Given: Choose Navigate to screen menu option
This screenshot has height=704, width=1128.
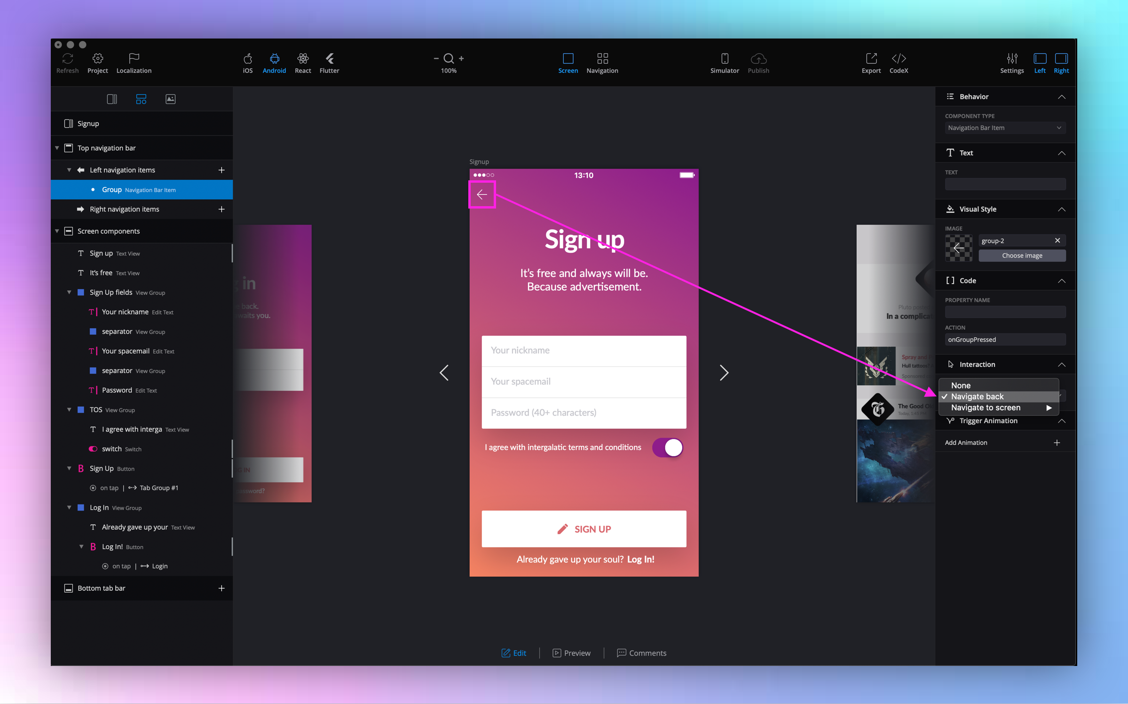Looking at the screenshot, I should (x=986, y=408).
